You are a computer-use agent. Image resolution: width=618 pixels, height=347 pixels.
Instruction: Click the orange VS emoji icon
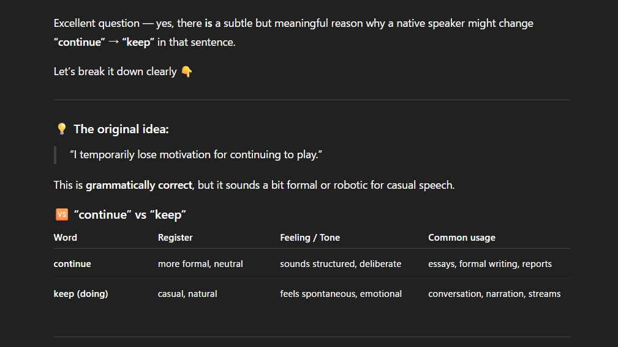pyautogui.click(x=61, y=214)
